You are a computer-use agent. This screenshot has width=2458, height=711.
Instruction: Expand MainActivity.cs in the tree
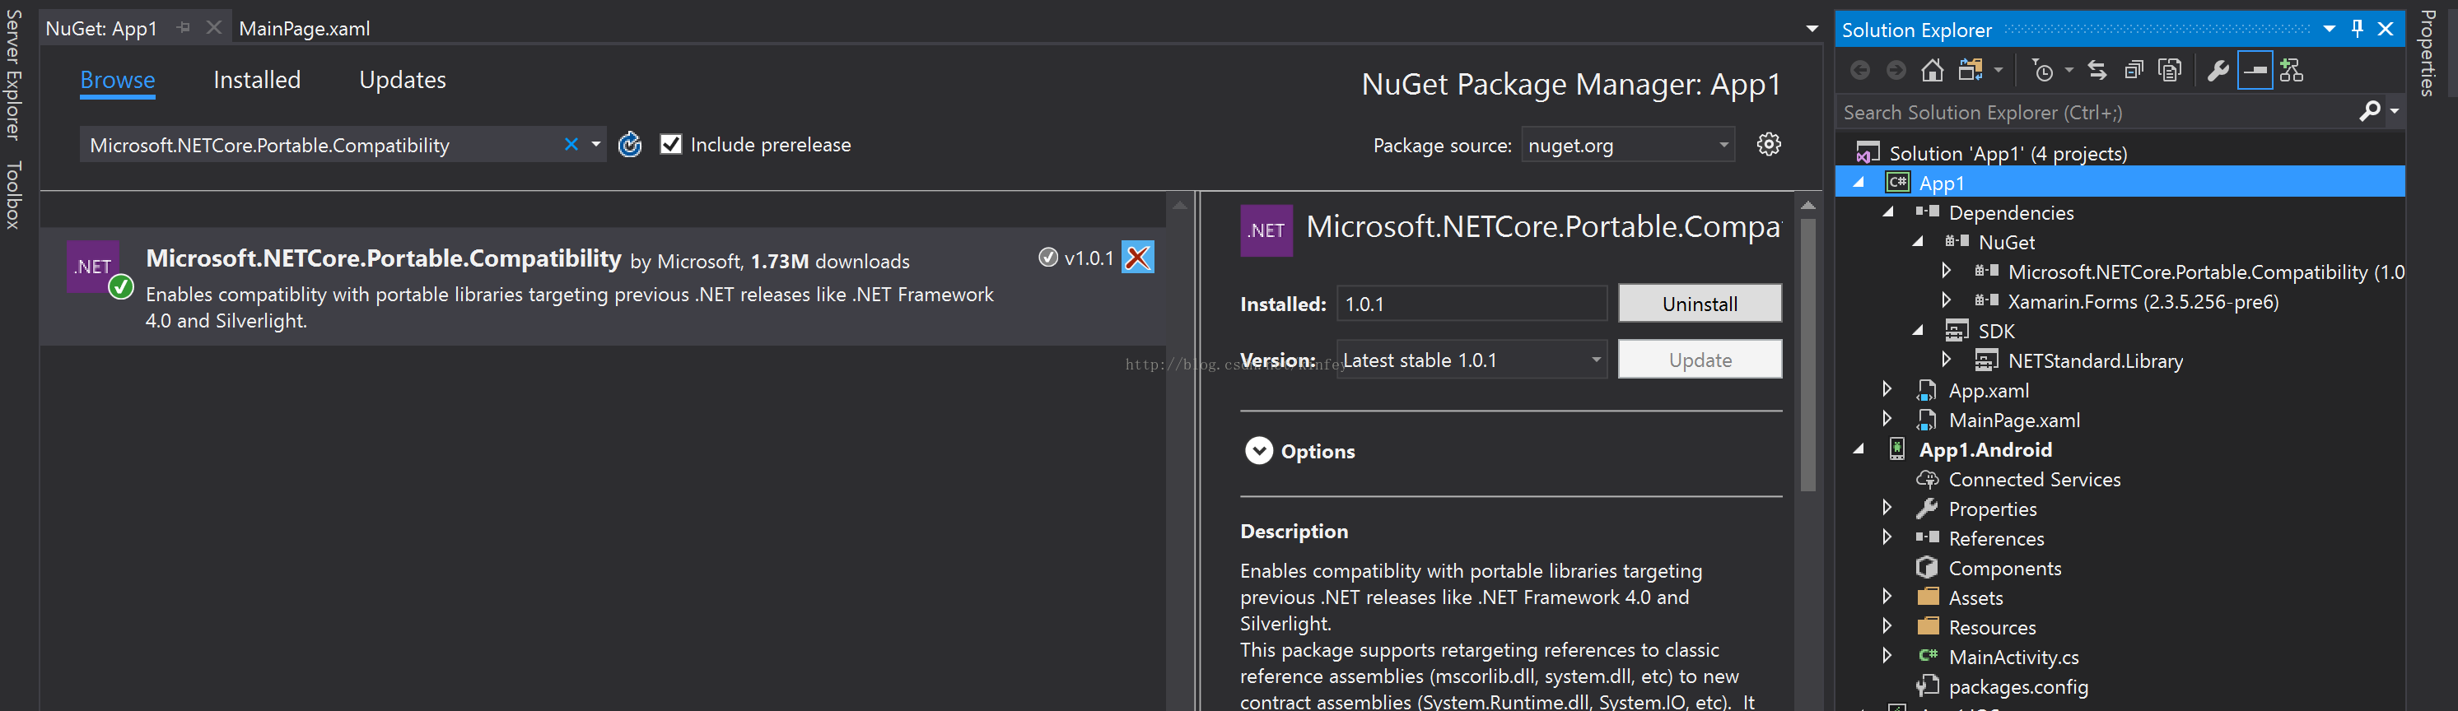click(x=1887, y=656)
